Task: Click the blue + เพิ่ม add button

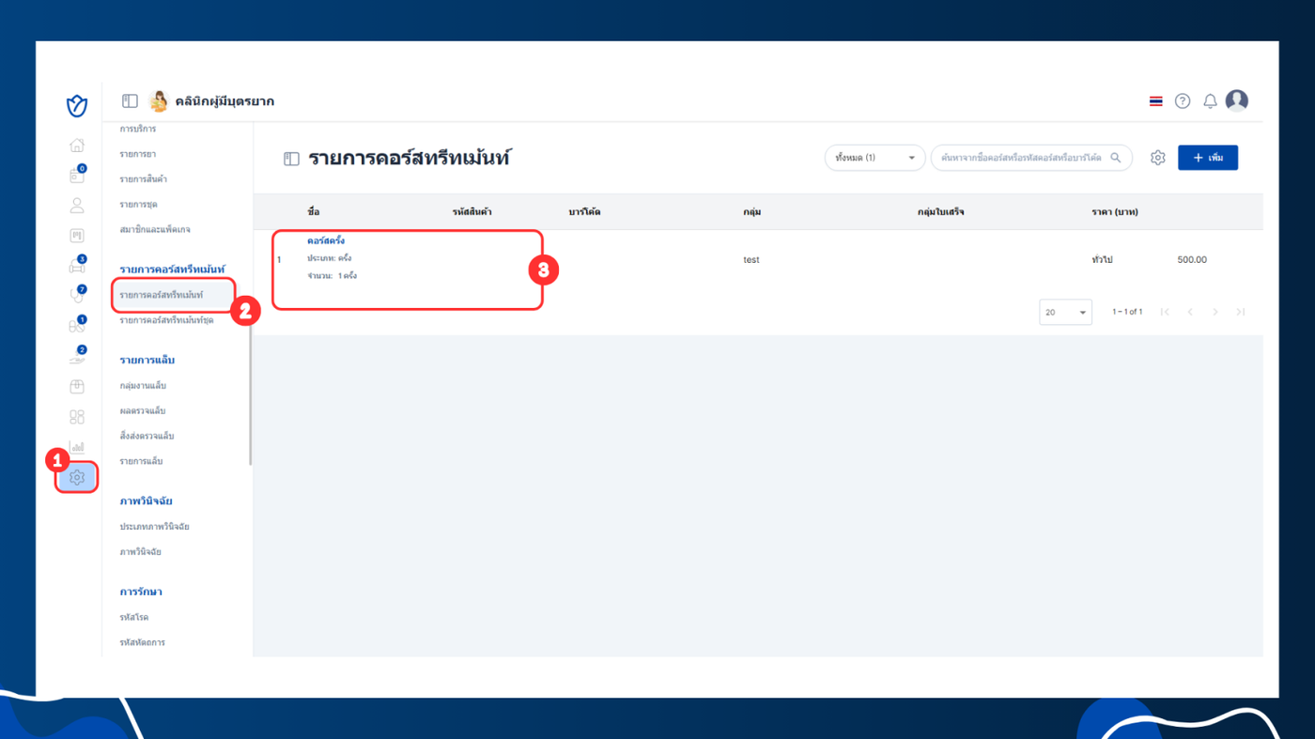Action: 1208,158
